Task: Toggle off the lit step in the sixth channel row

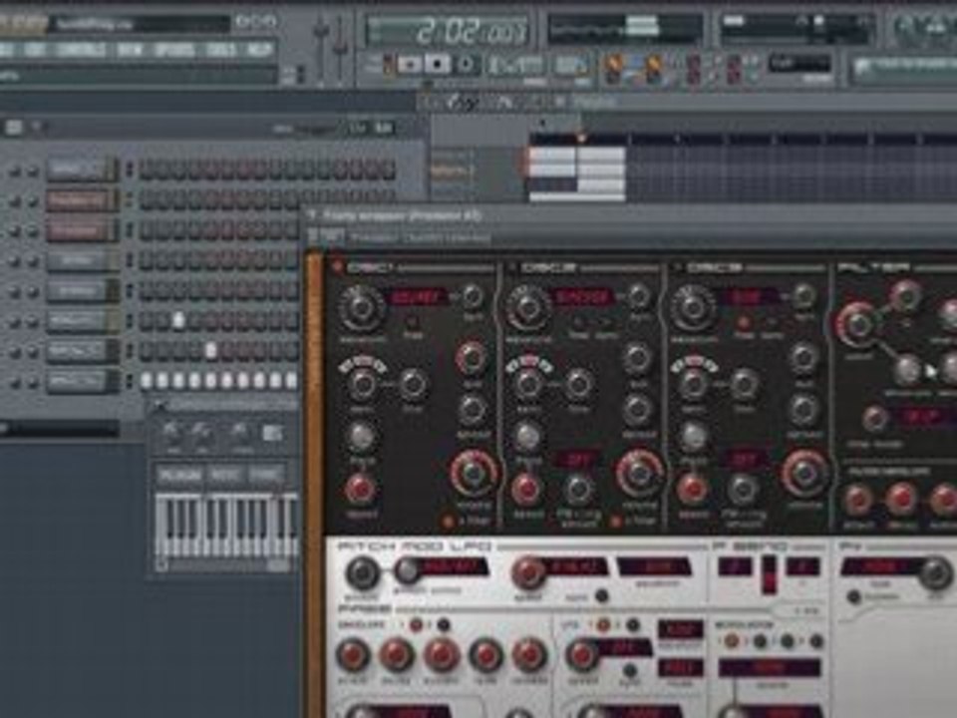Action: pos(178,320)
